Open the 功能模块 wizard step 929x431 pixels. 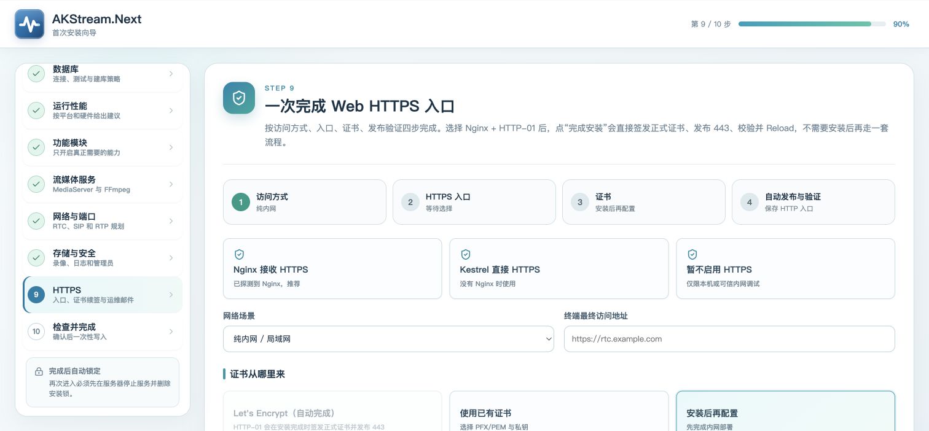(103, 147)
